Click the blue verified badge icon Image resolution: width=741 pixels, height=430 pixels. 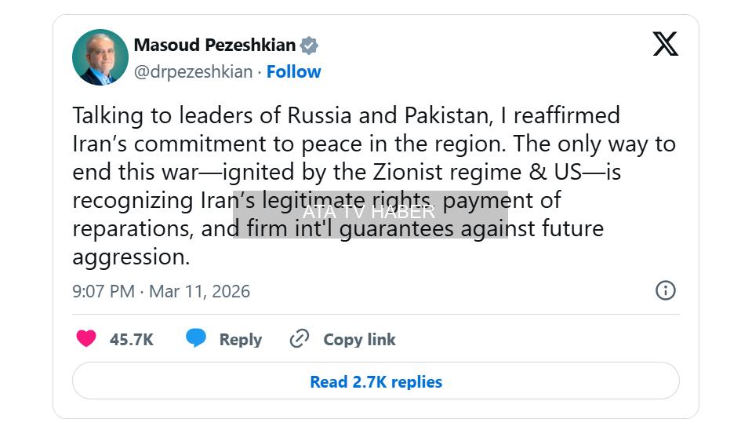point(310,46)
